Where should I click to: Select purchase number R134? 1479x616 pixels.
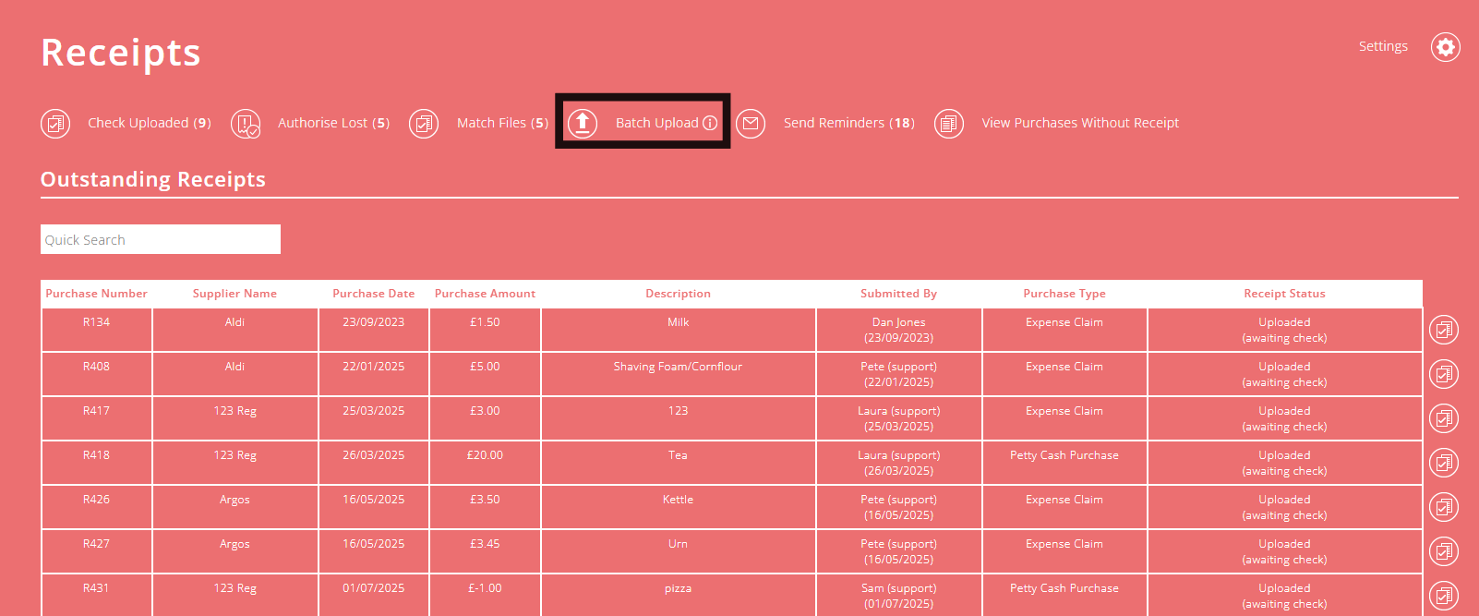(96, 322)
